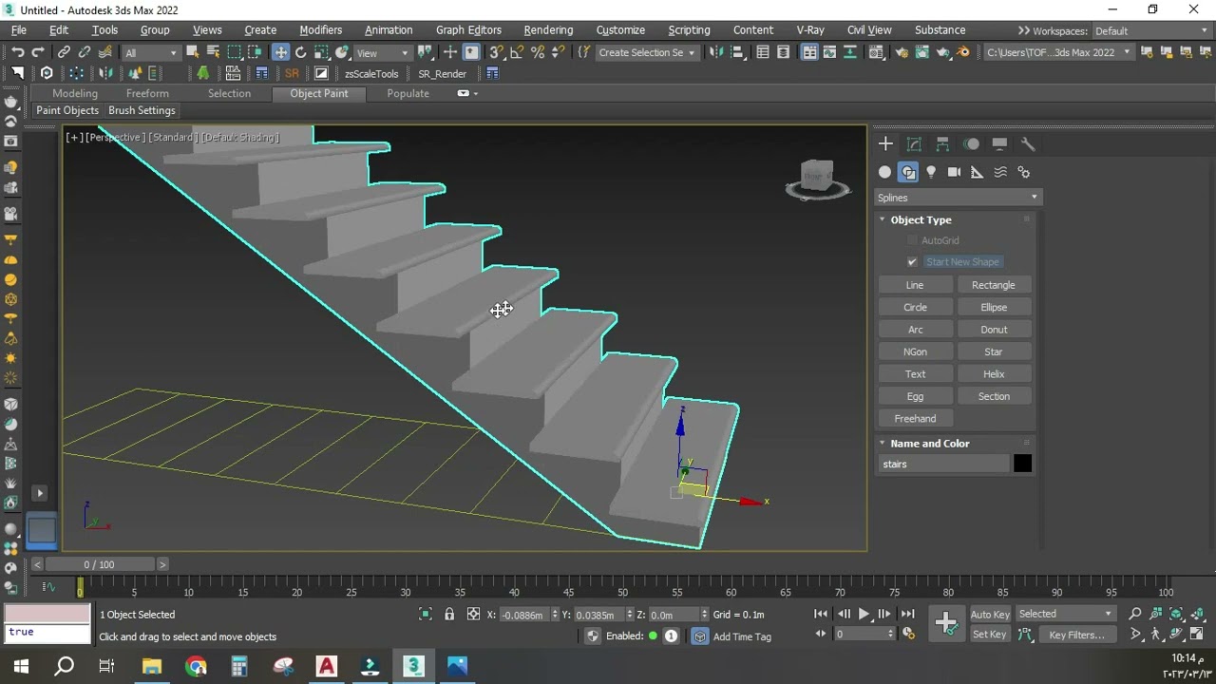Screen dimensions: 1216x684
Task: Click the ViewCube in the viewport
Action: [817, 179]
